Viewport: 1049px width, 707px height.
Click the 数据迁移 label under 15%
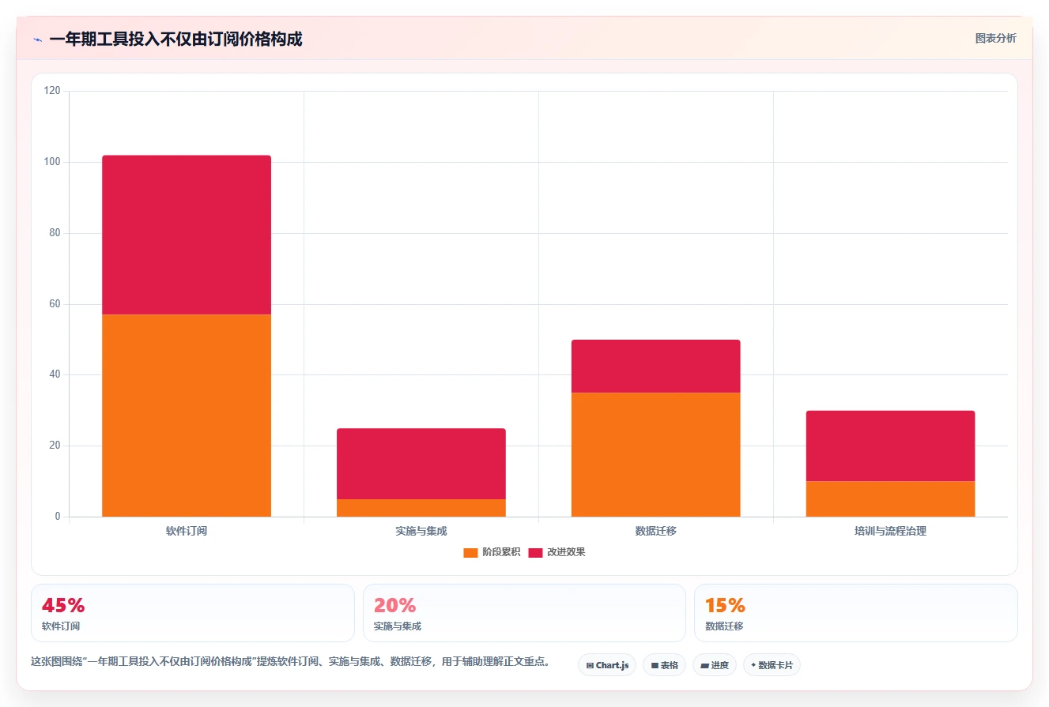(x=724, y=626)
